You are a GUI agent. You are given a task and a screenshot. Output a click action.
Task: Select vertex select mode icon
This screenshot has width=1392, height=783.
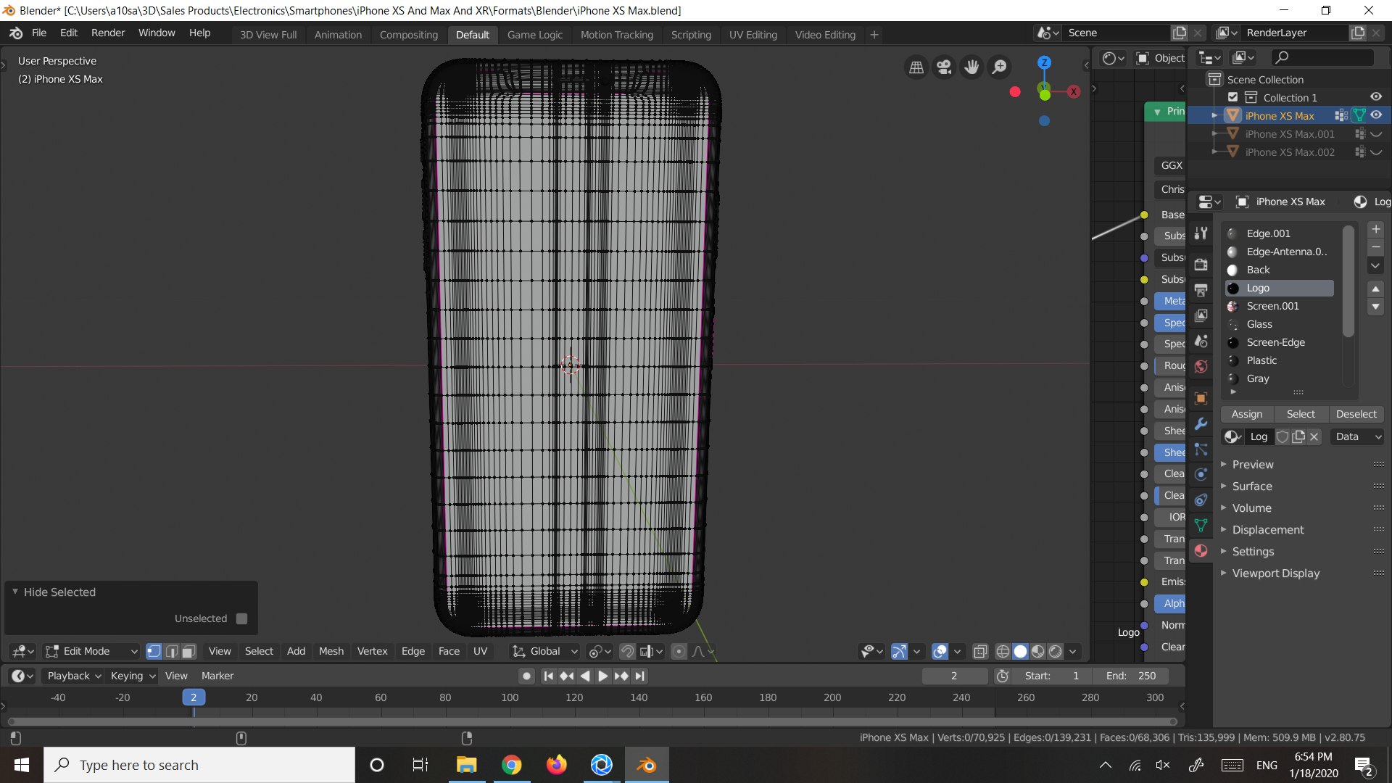154,651
